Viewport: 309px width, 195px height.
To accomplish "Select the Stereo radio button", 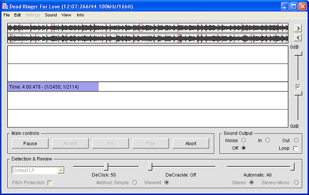I will click(251, 183).
